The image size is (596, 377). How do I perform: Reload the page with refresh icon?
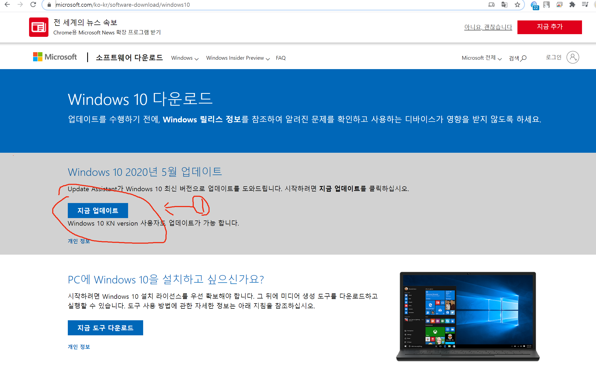(33, 5)
